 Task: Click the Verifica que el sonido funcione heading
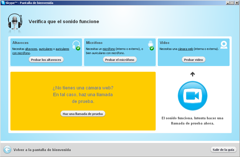pos(64,22)
